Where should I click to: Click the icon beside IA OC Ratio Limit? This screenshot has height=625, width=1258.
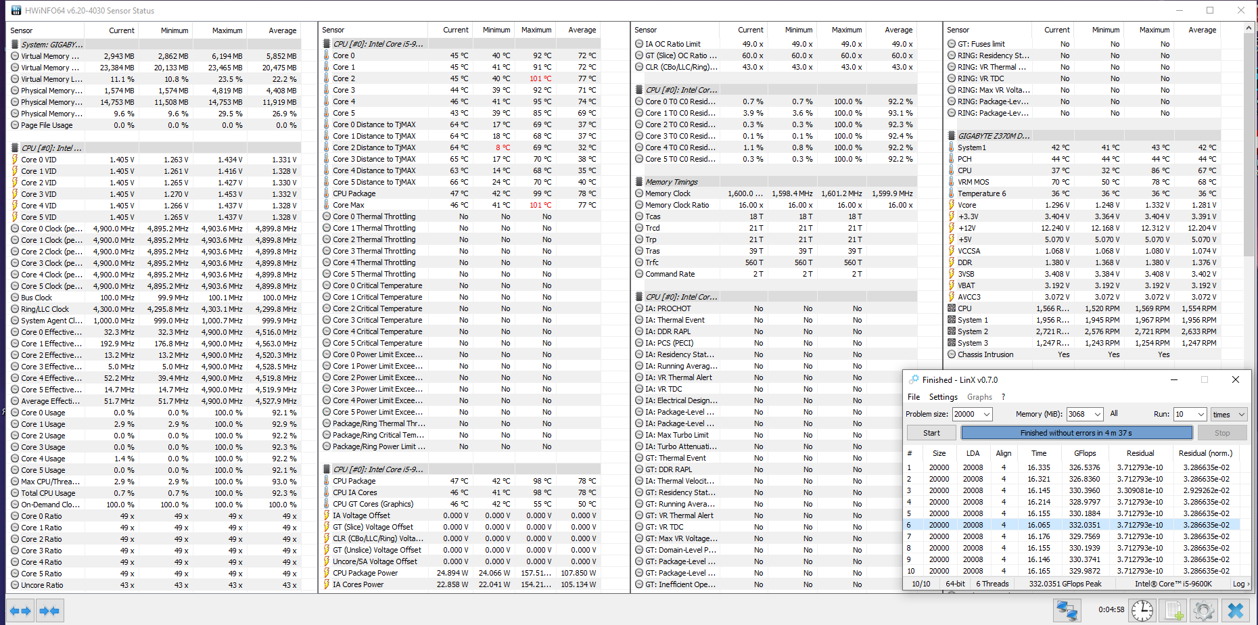(x=639, y=44)
